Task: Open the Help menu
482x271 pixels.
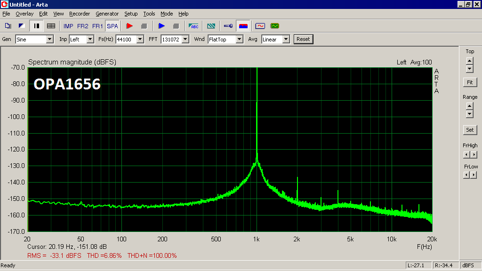Action: 184,14
